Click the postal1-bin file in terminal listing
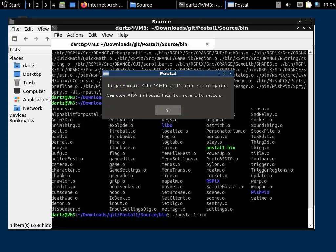This screenshot has height=252, width=336. point(221,148)
